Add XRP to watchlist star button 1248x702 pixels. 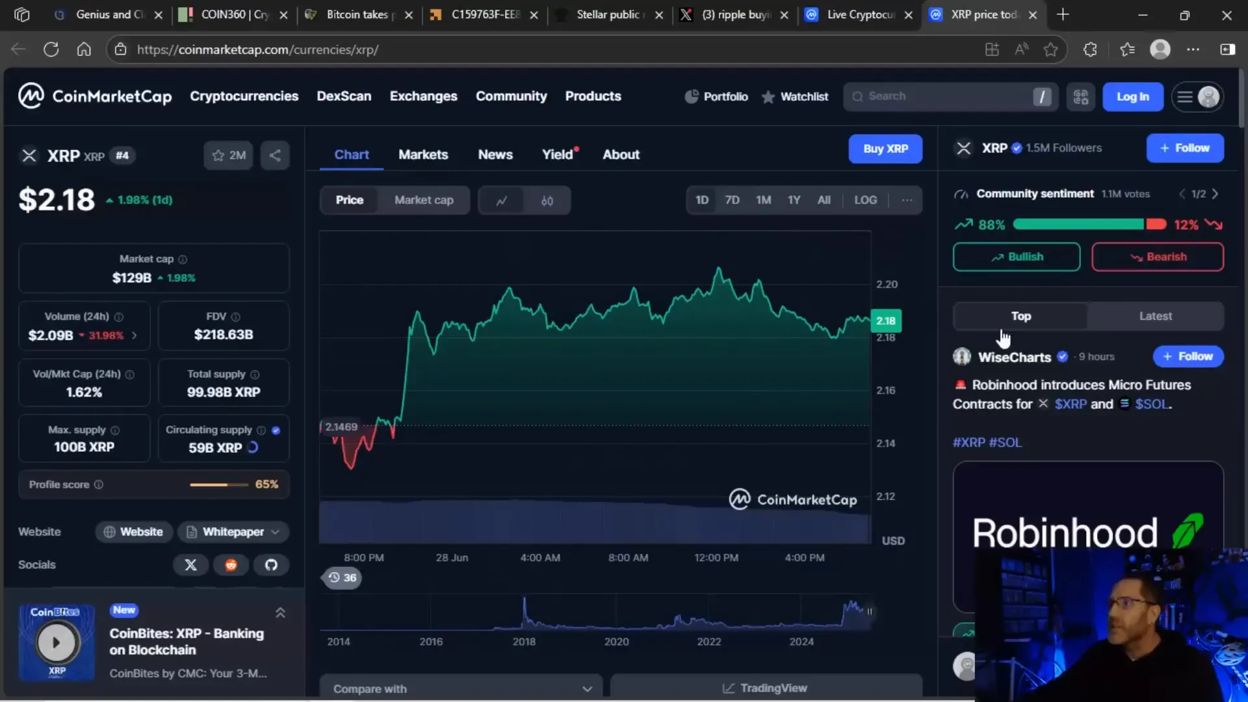pyautogui.click(x=228, y=155)
